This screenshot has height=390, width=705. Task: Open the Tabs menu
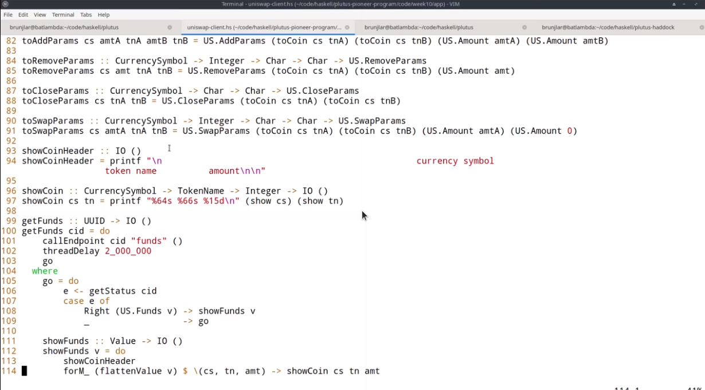(x=86, y=15)
